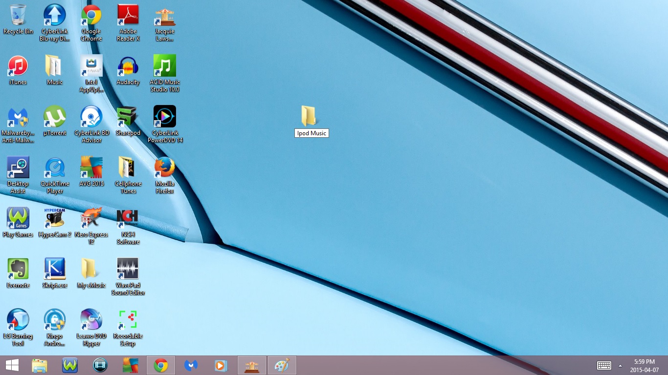This screenshot has width=668, height=375.
Task: Switch to the carousel app on taskbar
Action: (252, 365)
